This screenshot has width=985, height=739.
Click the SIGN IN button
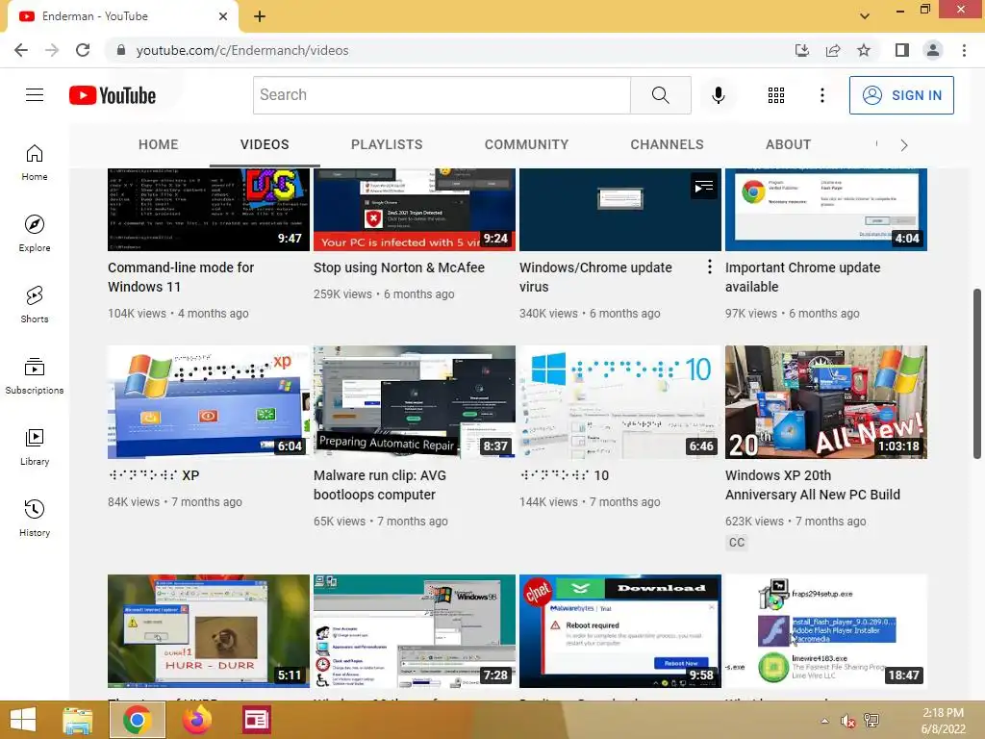(901, 95)
